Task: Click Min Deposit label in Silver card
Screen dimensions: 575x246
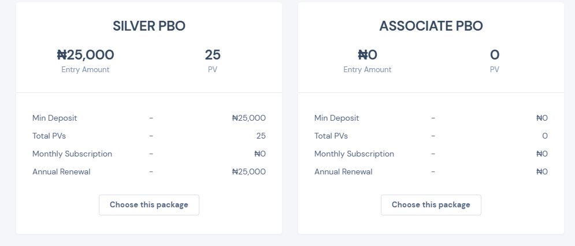Action: 55,118
